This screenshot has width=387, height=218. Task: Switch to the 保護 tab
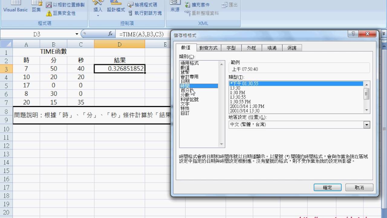tap(292, 48)
